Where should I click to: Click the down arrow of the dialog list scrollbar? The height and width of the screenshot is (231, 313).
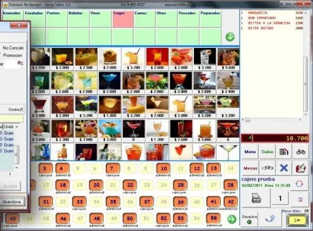(17, 167)
